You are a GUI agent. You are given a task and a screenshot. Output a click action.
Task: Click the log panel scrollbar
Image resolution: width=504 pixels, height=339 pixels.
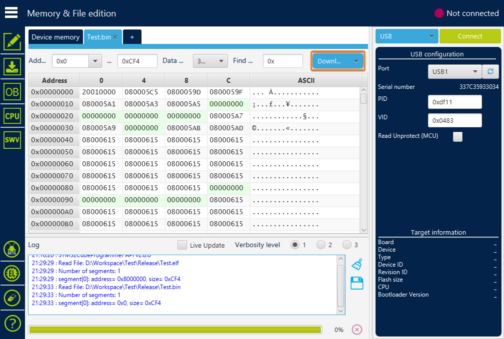click(340, 286)
